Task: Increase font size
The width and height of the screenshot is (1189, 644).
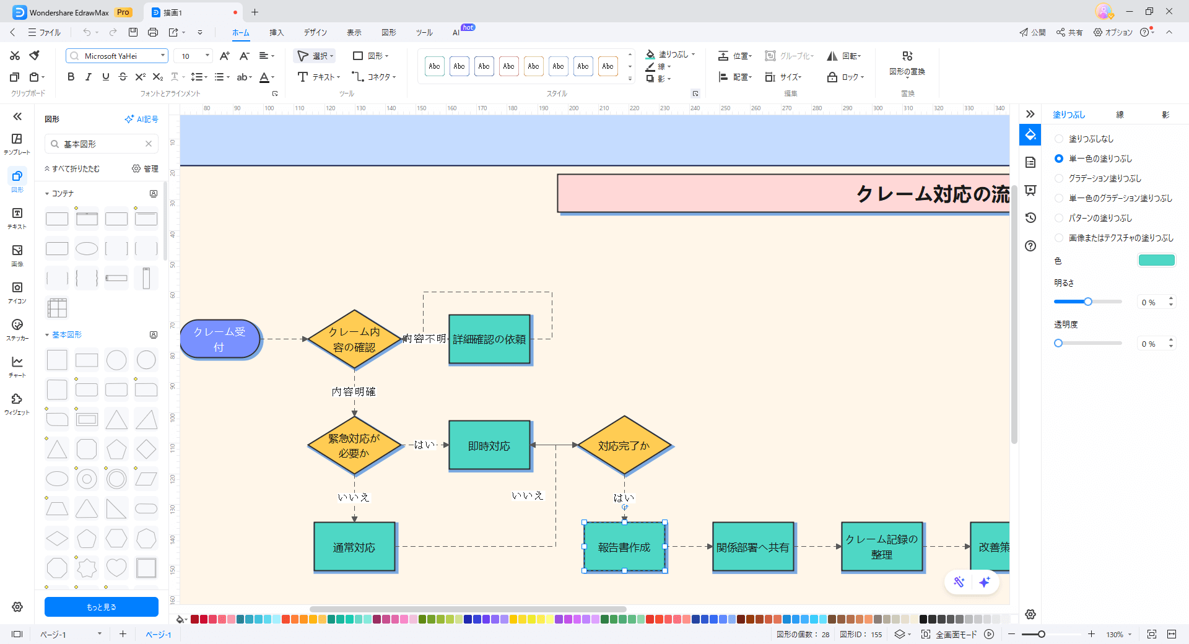Action: (225, 56)
